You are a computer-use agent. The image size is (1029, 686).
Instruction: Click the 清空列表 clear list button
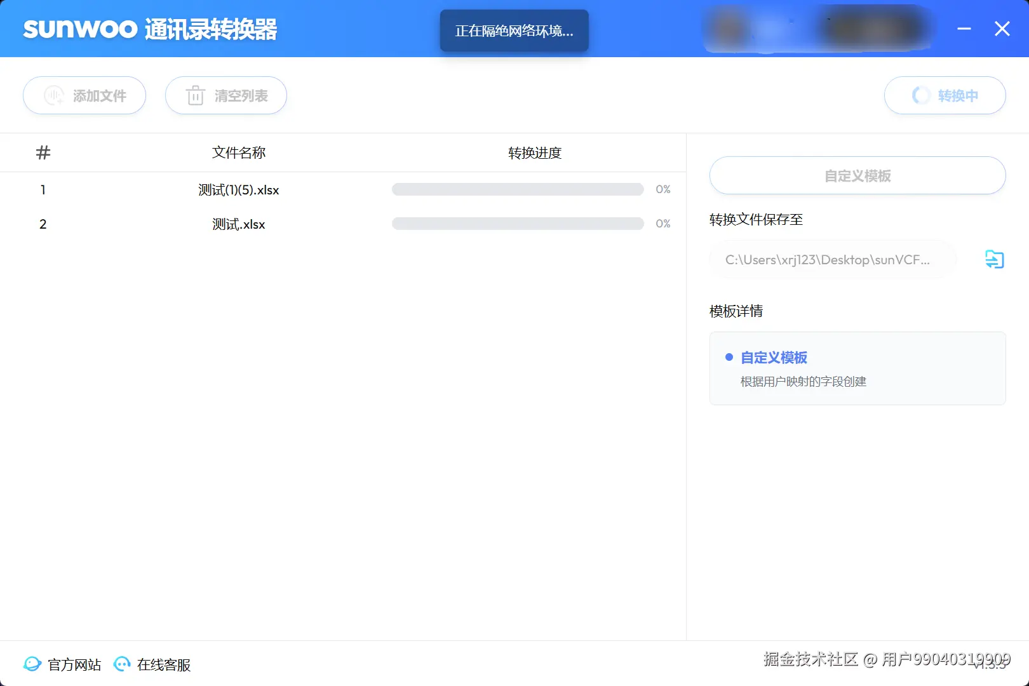tap(226, 95)
